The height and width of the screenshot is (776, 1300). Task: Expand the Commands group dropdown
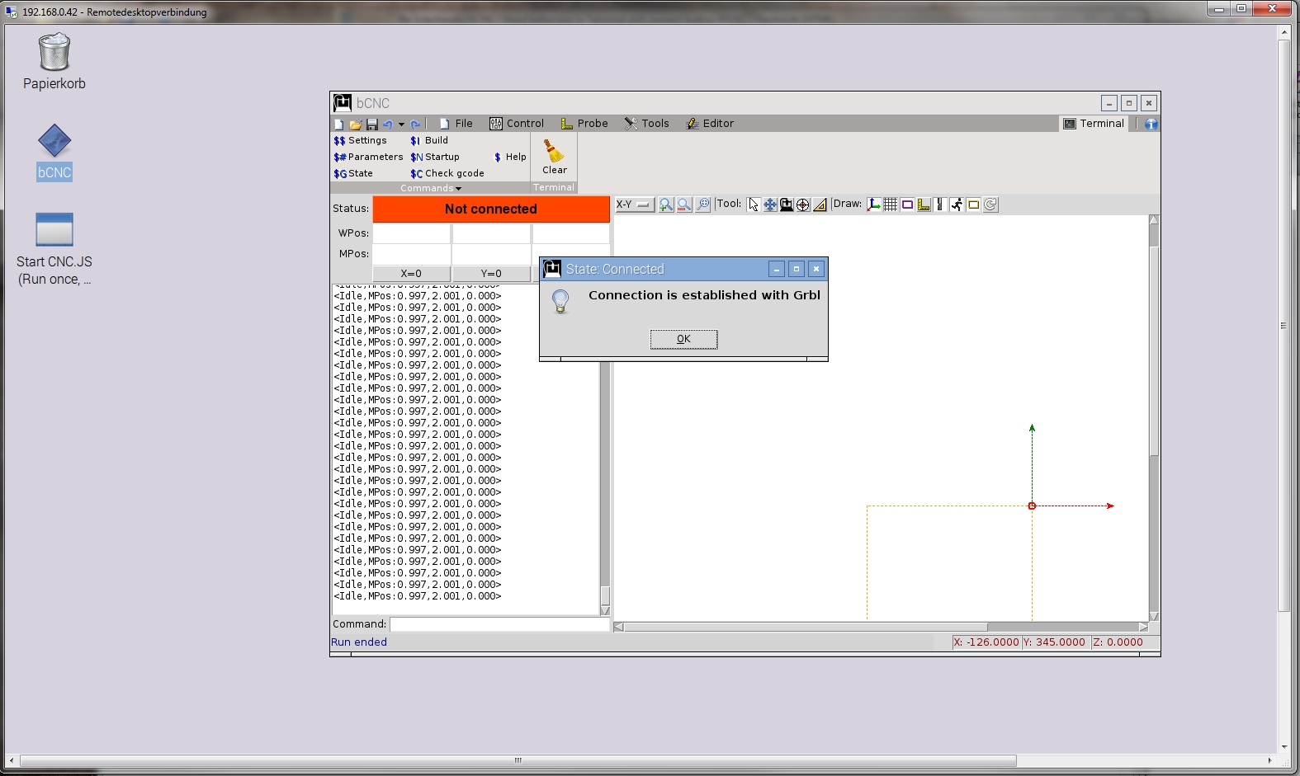(x=431, y=188)
